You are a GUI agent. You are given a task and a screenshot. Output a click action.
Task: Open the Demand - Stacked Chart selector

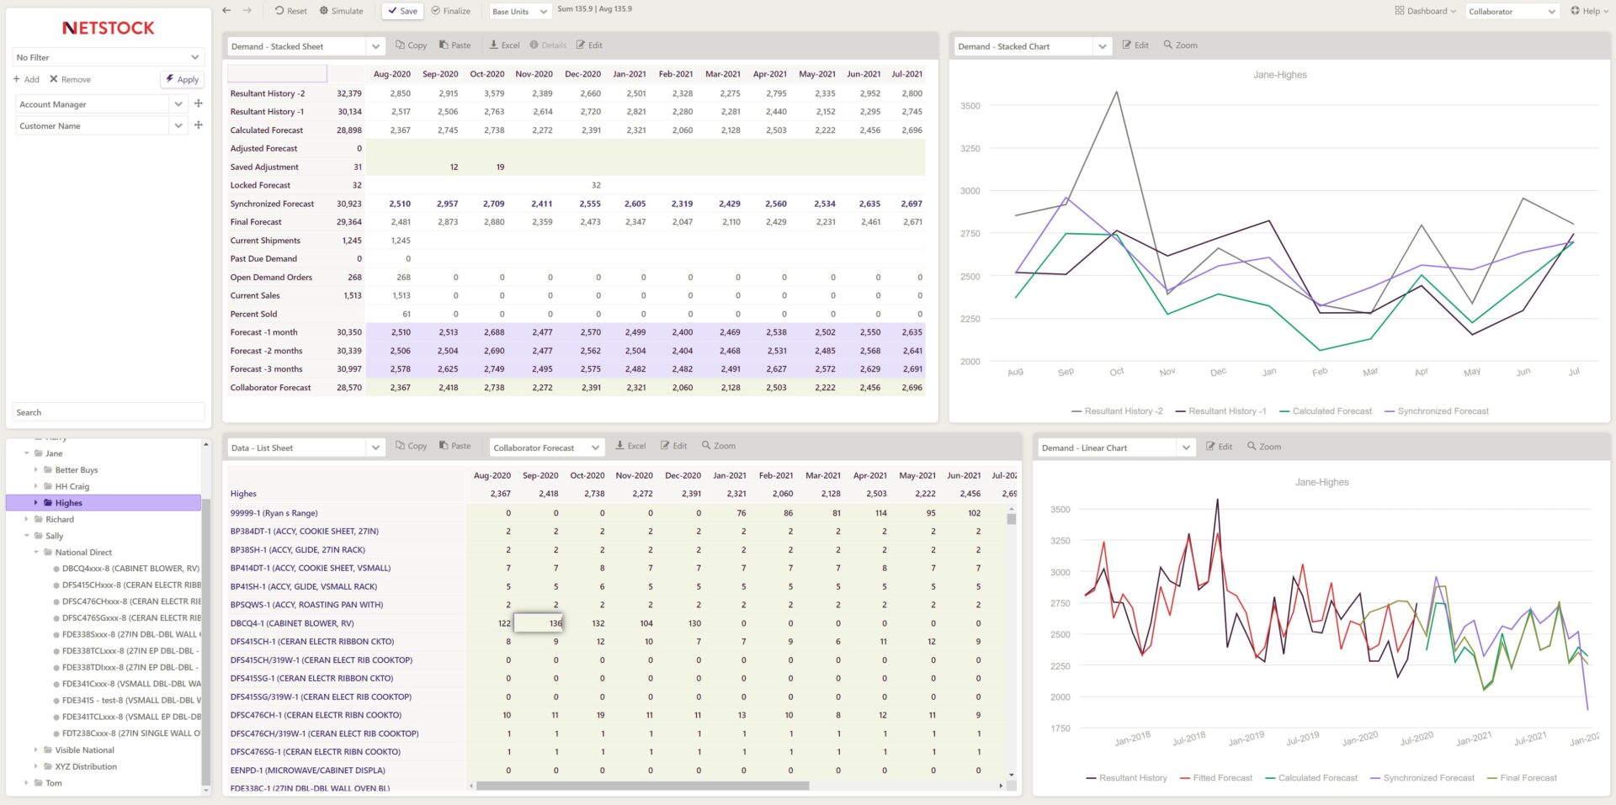coord(1033,46)
